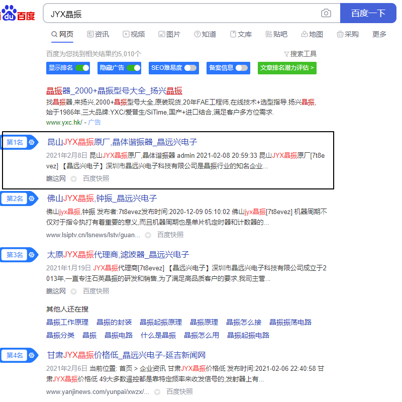The image size is (402, 402).
Task: Open result 佛山JYX晶振,钟振_晶远兴电子
Action: click(x=102, y=198)
